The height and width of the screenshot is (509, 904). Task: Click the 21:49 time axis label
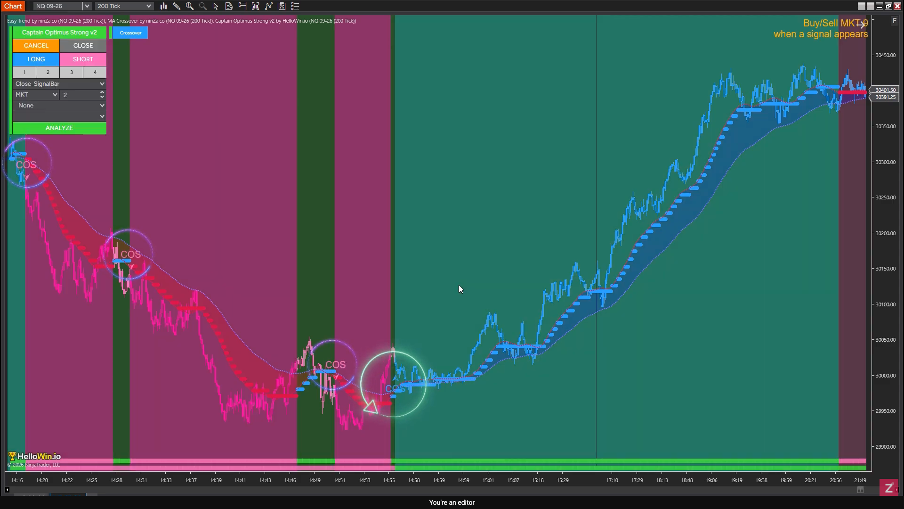(860, 480)
